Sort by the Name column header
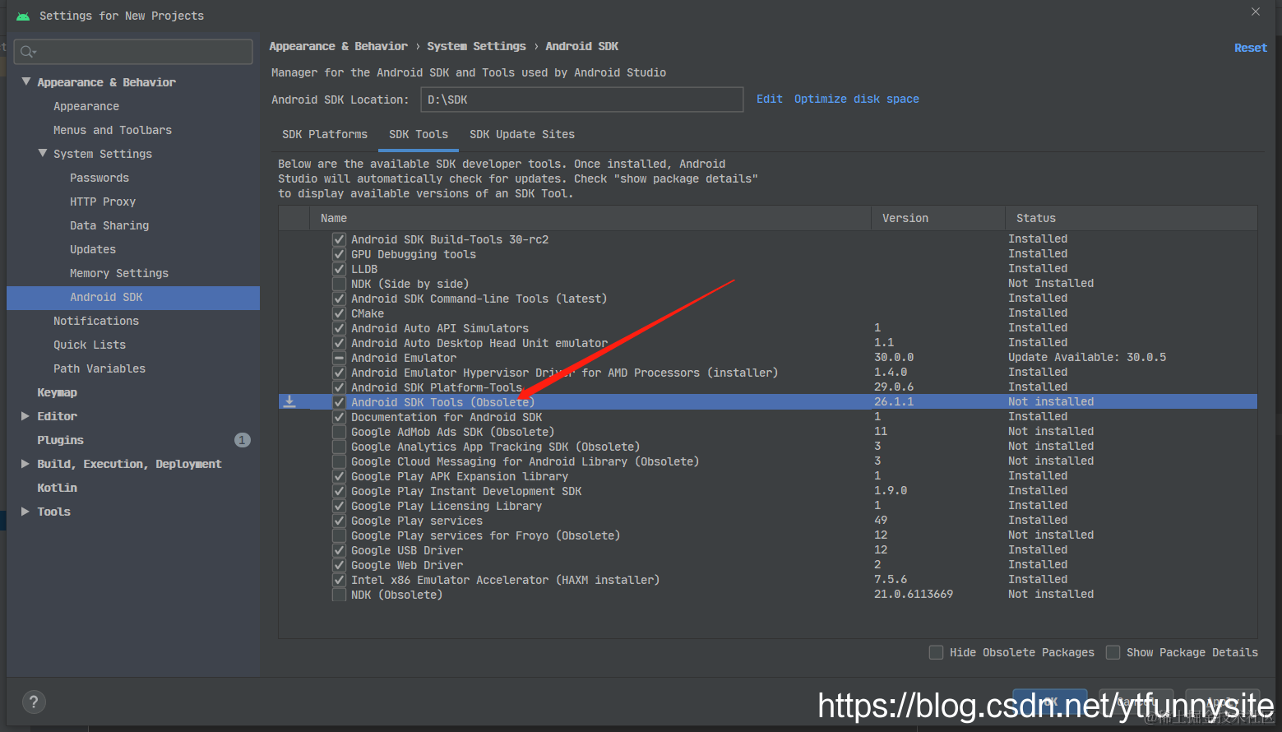Viewport: 1282px width, 732px height. 590,218
